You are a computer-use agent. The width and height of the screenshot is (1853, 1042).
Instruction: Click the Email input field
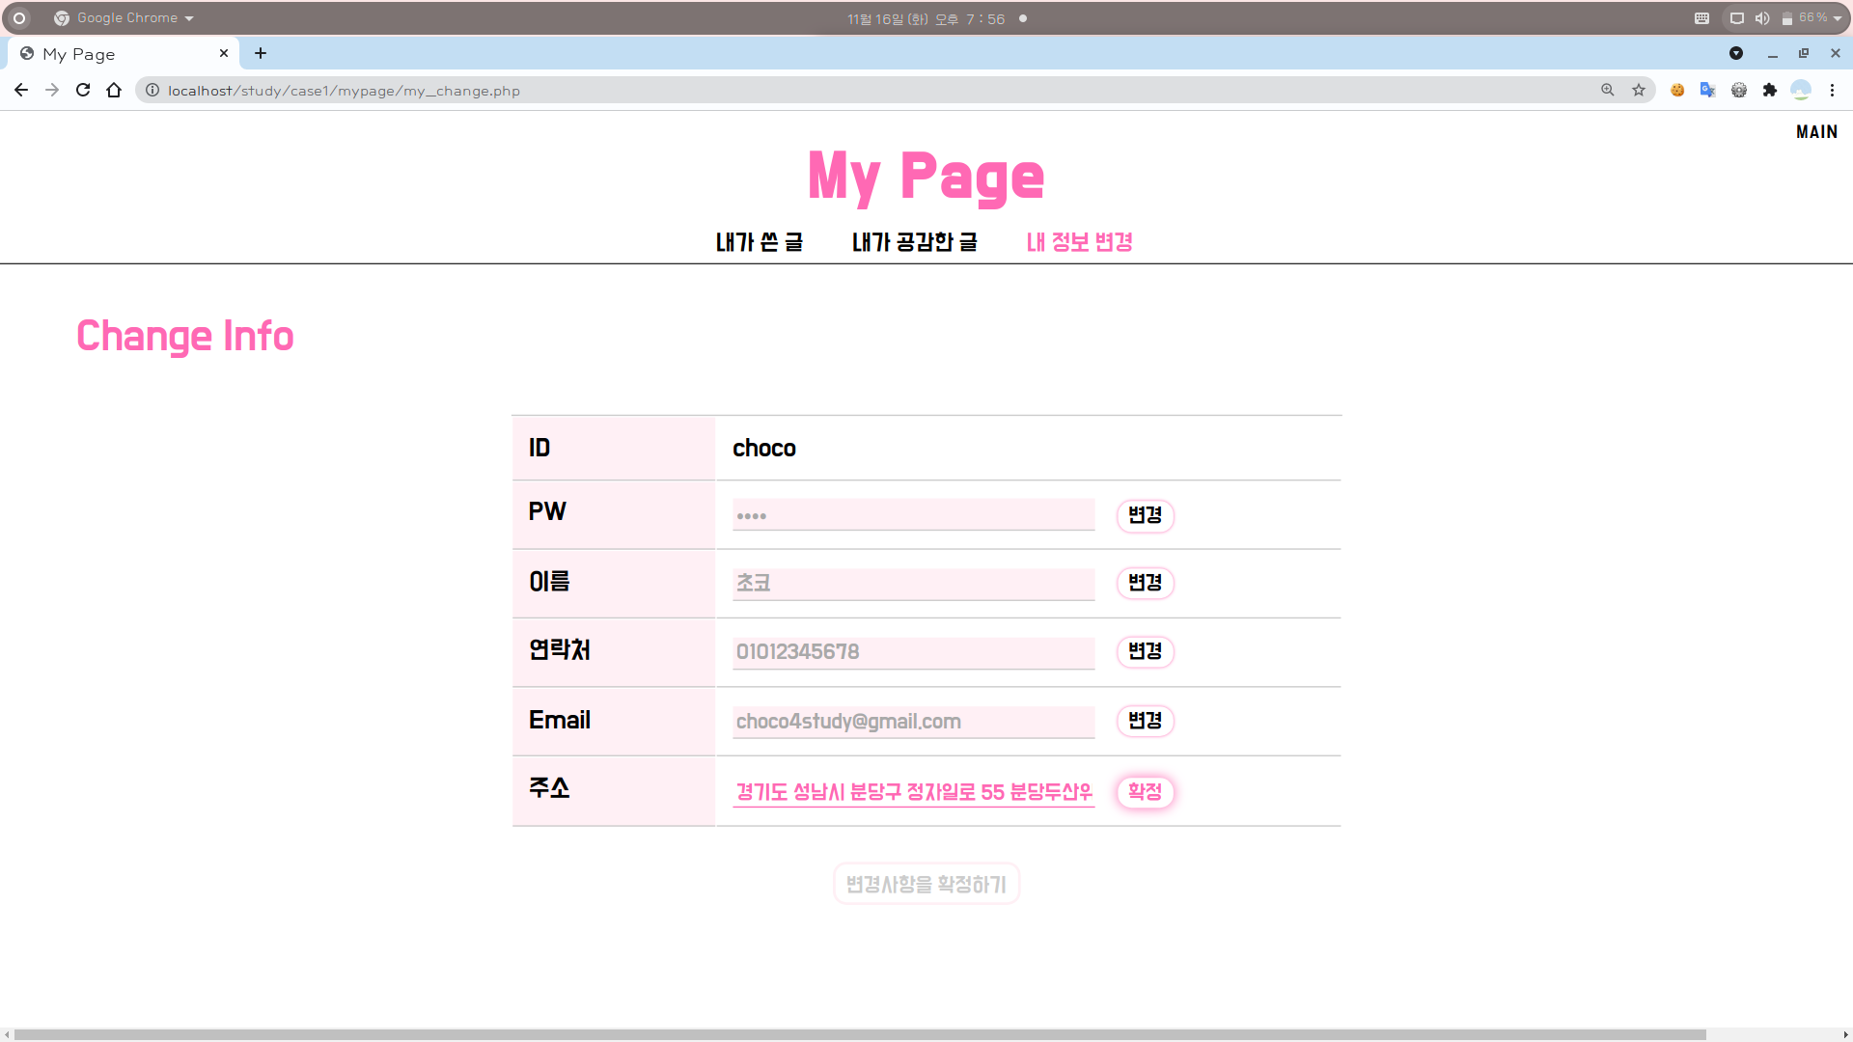[x=913, y=722]
